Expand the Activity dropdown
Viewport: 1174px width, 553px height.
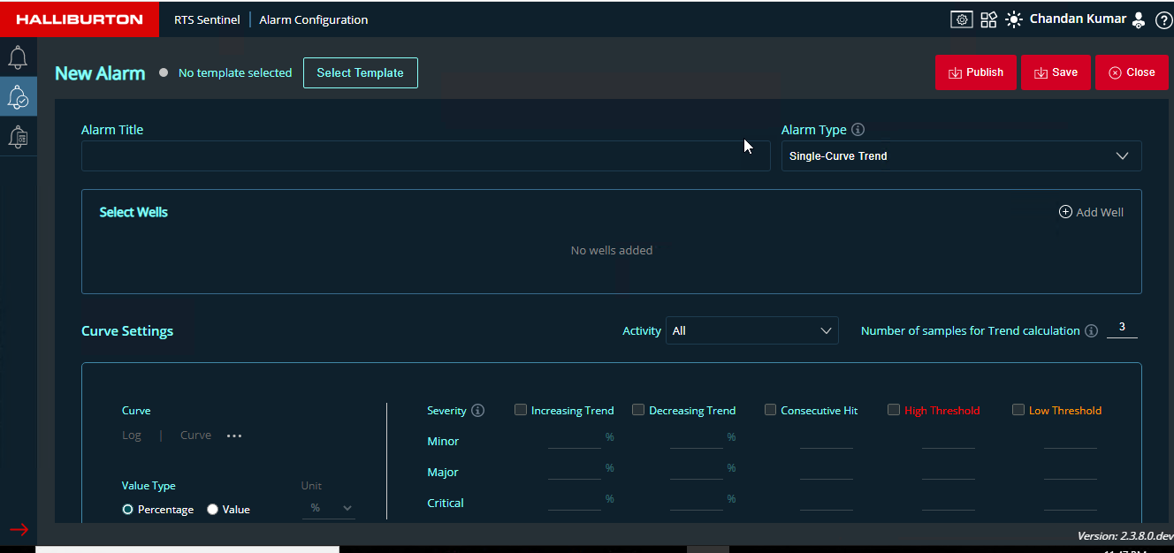coord(751,331)
